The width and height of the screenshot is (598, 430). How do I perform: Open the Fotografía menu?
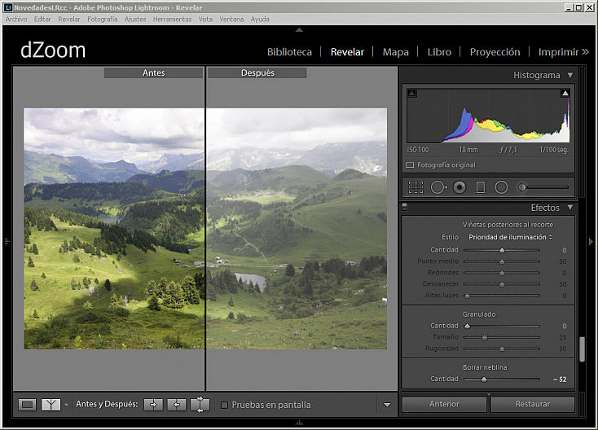pyautogui.click(x=102, y=19)
